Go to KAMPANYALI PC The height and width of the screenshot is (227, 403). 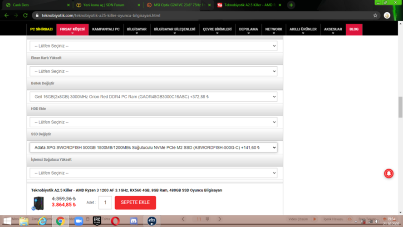(106, 30)
